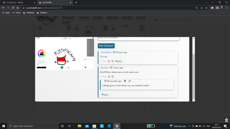Open the Chrome profile avatar
Image resolution: width=230 pixels, height=129 pixels.
point(222,8)
